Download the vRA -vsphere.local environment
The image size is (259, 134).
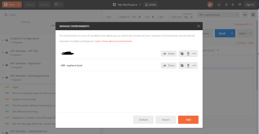[x=188, y=66]
